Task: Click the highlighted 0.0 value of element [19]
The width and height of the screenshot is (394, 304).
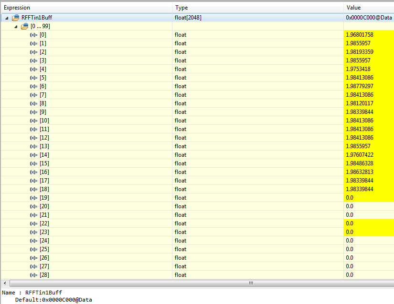Action: (x=350, y=198)
